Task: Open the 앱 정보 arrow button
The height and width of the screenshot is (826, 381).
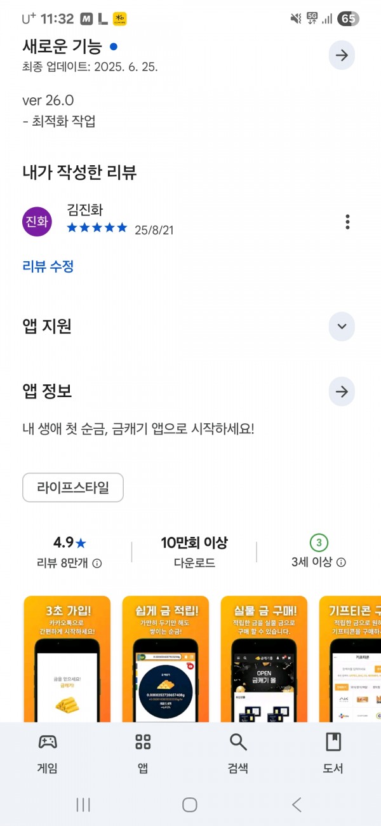Action: click(342, 391)
